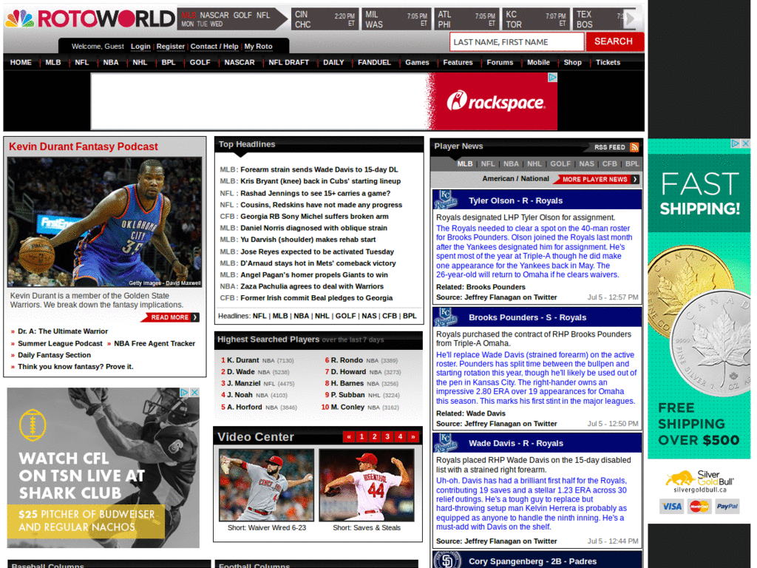
Task: Play the Saves & Steals video thumbnail
Action: point(367,485)
